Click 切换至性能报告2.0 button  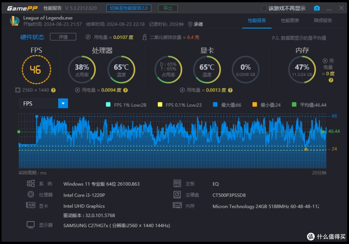(129, 8)
